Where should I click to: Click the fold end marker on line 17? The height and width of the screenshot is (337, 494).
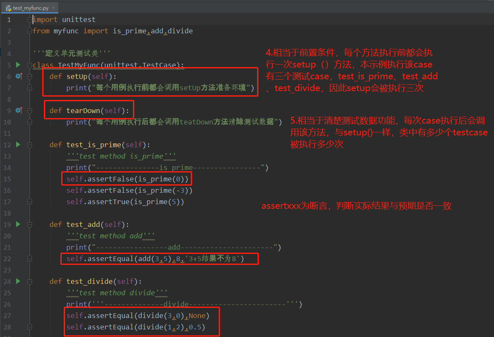(30, 202)
